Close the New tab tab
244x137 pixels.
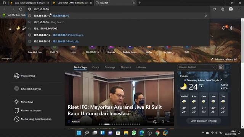[133, 3]
